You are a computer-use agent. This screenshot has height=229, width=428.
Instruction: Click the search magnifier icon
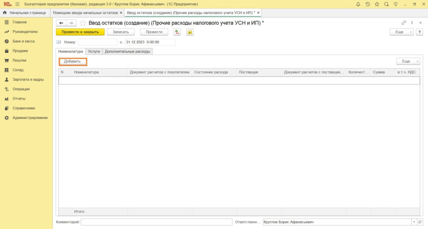tap(386, 4)
